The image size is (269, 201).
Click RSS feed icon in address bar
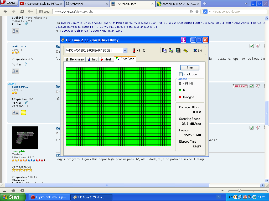[192, 12]
